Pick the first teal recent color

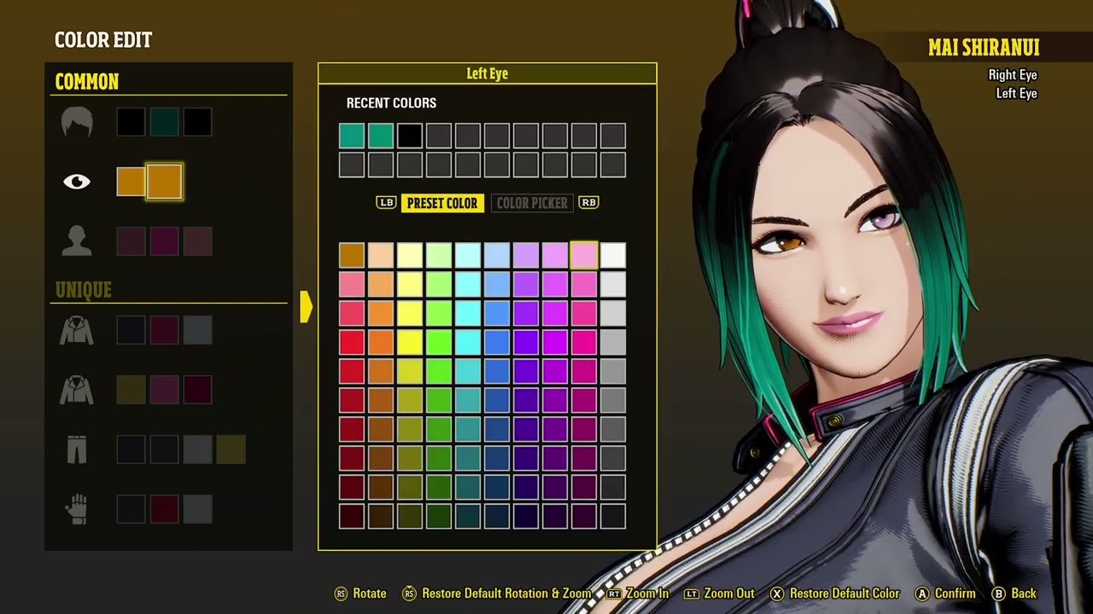pos(352,136)
